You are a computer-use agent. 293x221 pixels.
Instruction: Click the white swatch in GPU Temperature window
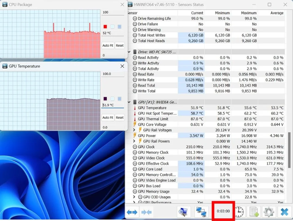pos(112,98)
